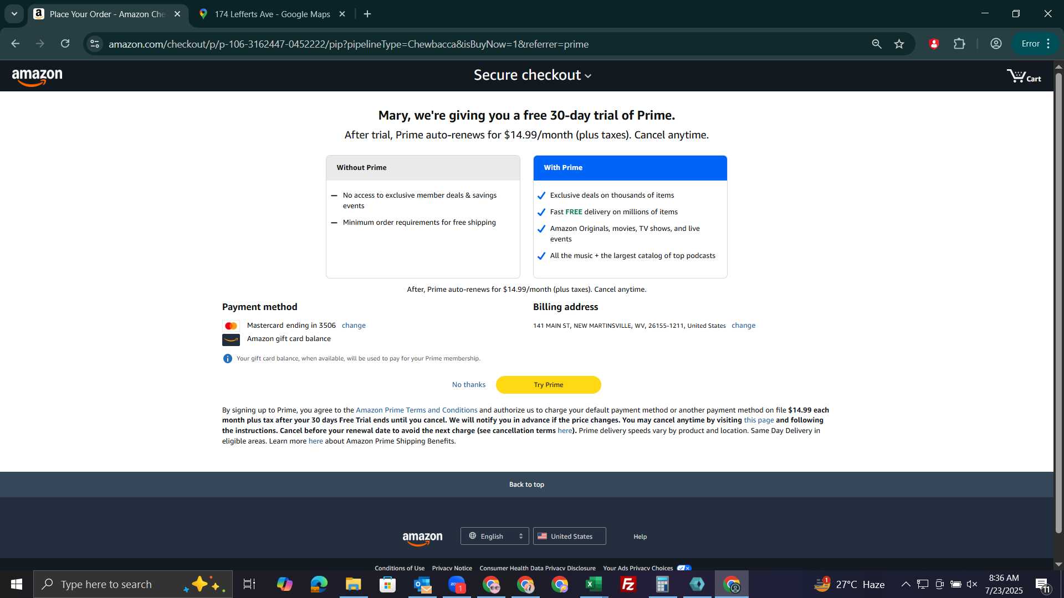Open a new browser tab
Screen dimensions: 1064x598
coord(367,14)
